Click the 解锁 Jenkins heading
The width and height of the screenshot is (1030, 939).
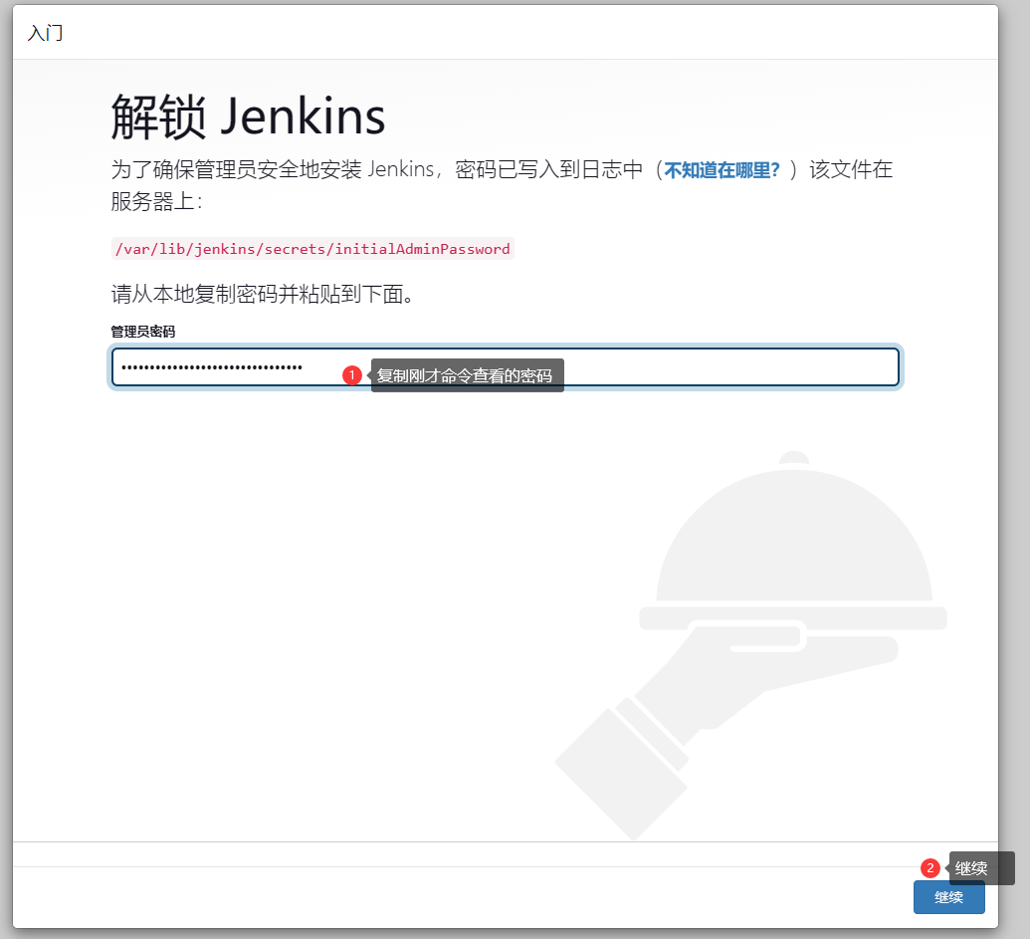[249, 117]
